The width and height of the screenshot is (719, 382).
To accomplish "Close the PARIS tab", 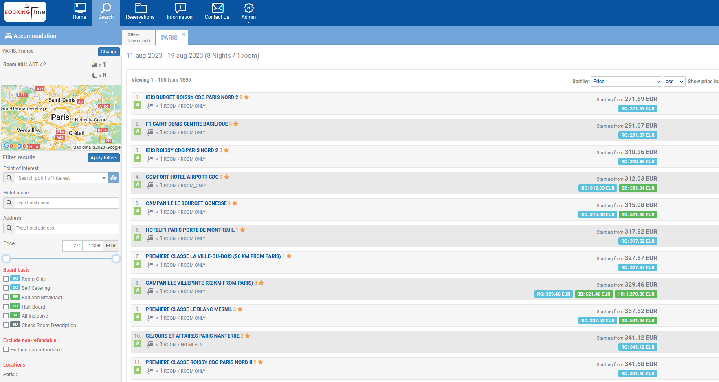I will pyautogui.click(x=183, y=34).
